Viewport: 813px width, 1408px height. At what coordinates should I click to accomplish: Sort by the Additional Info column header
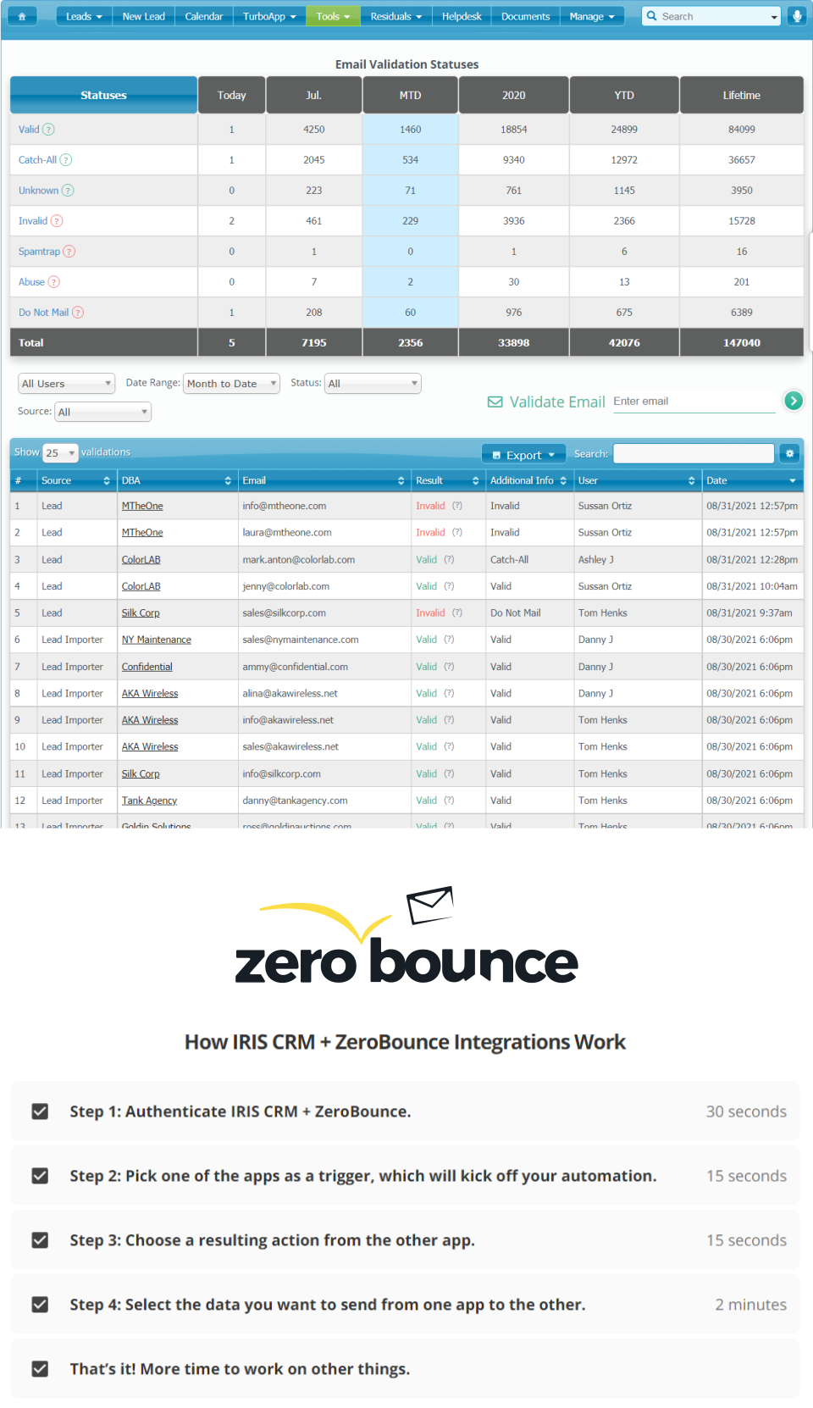point(528,480)
